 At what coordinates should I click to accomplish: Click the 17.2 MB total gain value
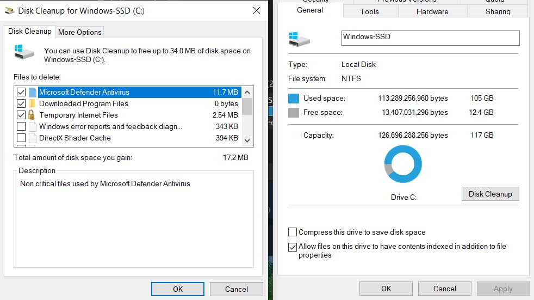click(x=235, y=157)
